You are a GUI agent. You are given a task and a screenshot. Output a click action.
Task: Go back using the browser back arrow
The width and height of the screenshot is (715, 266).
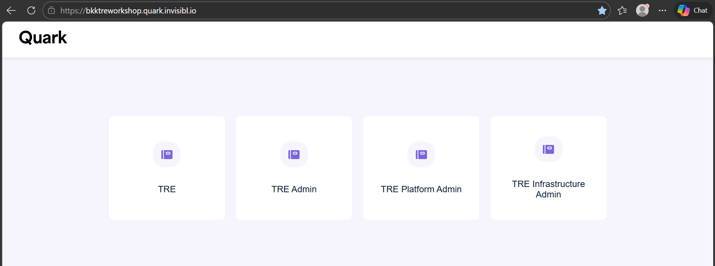(11, 10)
